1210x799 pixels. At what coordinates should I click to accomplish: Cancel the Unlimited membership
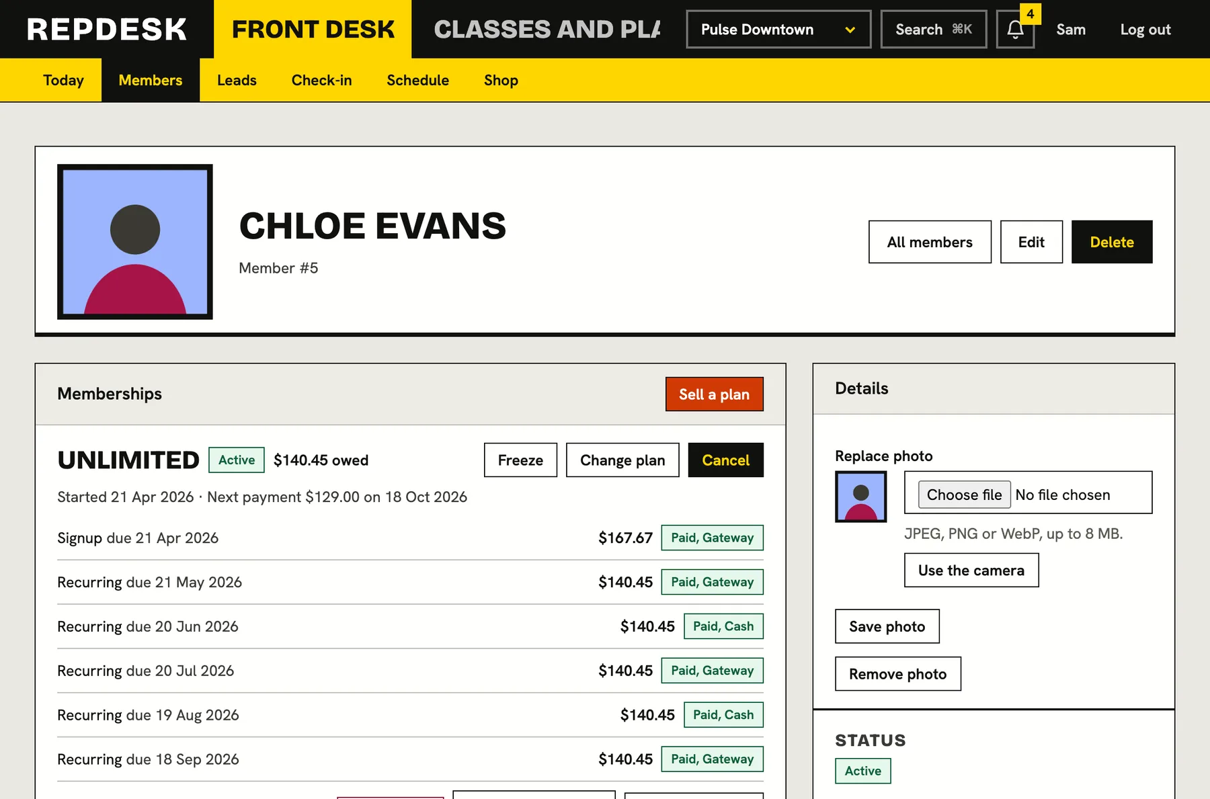coord(725,460)
